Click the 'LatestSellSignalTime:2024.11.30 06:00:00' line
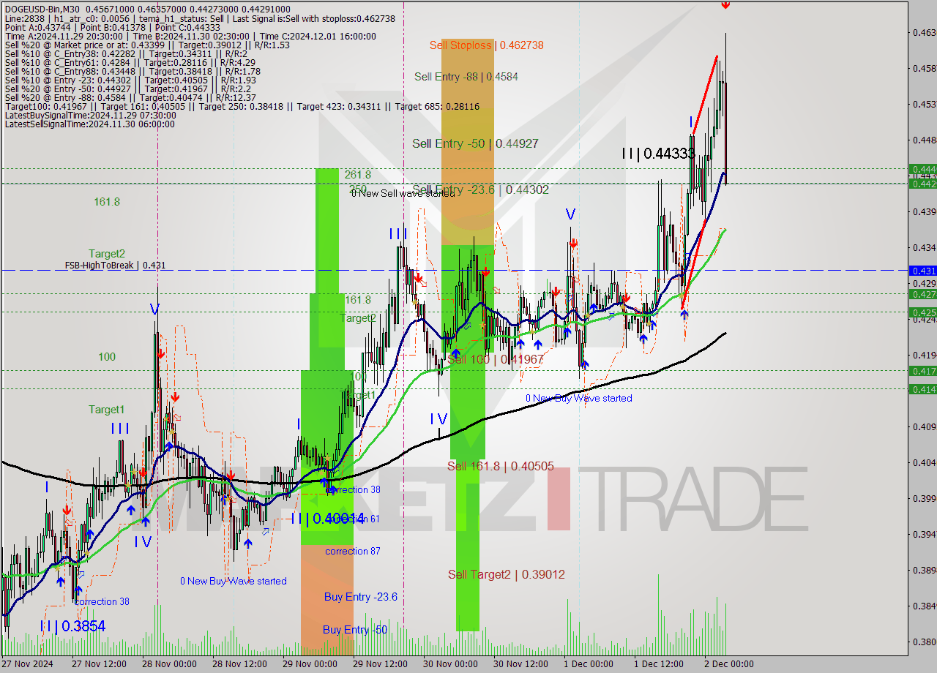This screenshot has width=937, height=673. [x=89, y=124]
